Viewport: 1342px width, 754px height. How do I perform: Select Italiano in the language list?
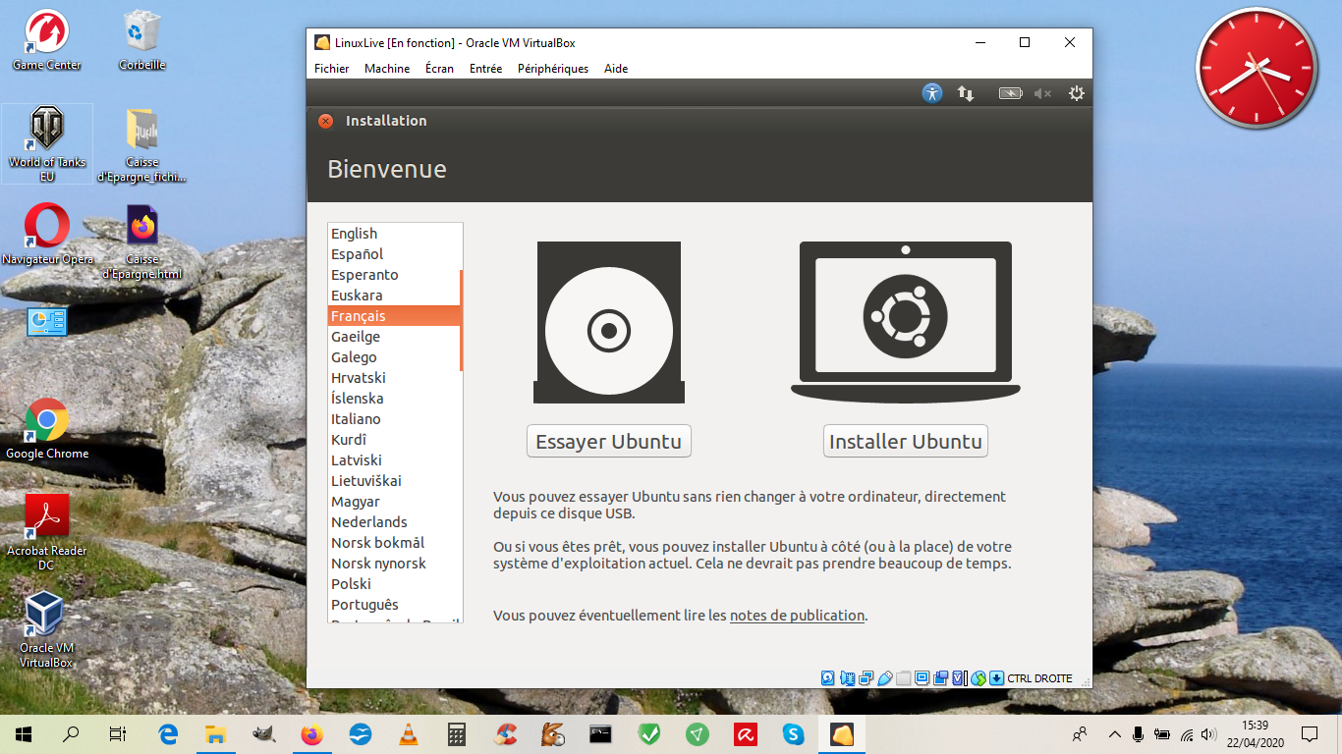394,419
